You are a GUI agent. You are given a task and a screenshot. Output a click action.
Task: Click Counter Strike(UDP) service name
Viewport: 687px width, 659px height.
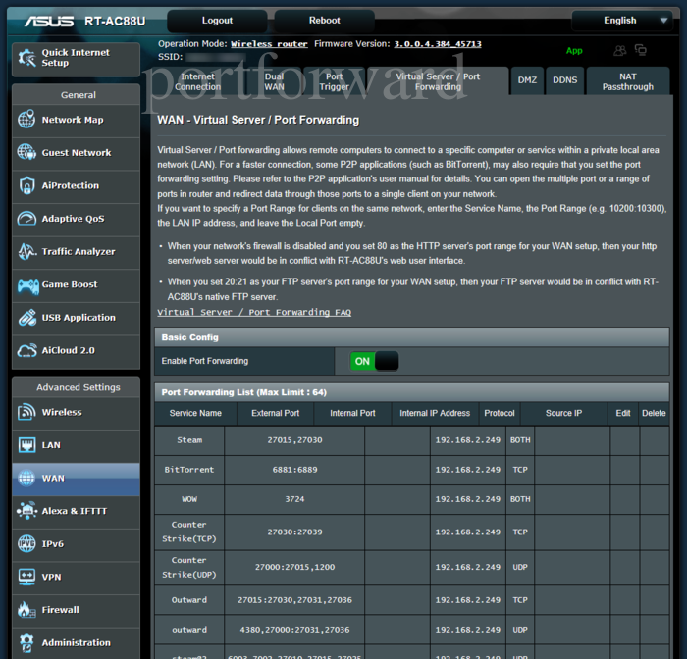189,567
